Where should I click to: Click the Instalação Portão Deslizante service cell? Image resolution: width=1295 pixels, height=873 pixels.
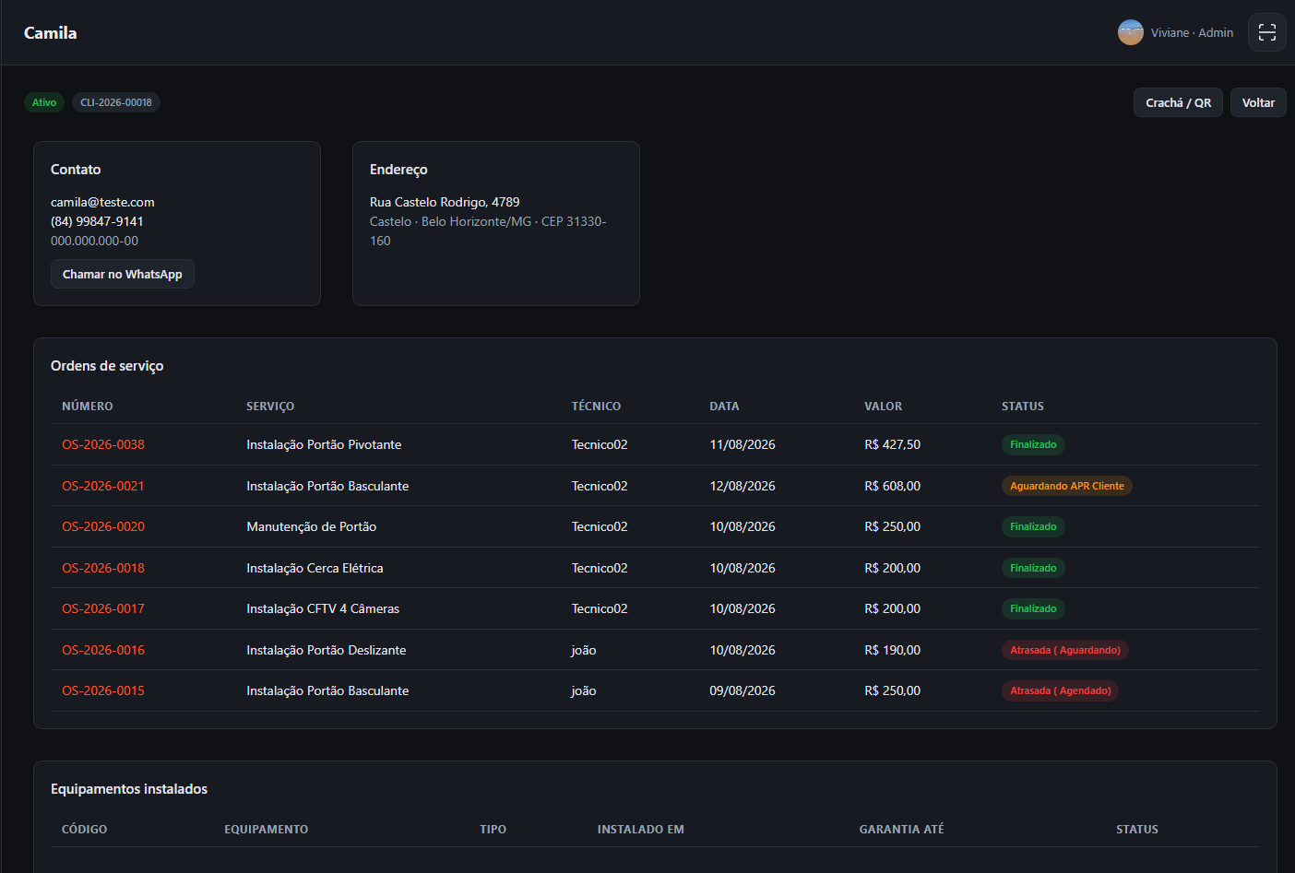pyautogui.click(x=327, y=650)
